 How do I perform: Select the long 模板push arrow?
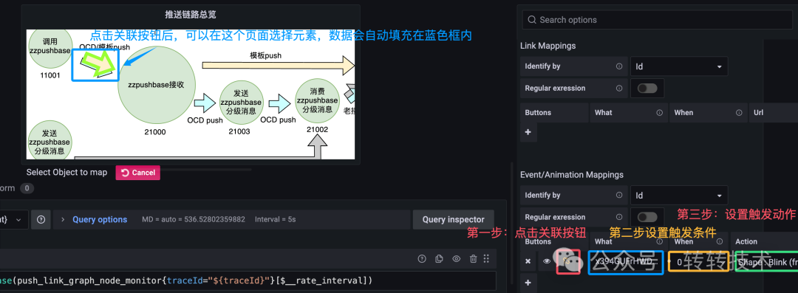click(279, 66)
